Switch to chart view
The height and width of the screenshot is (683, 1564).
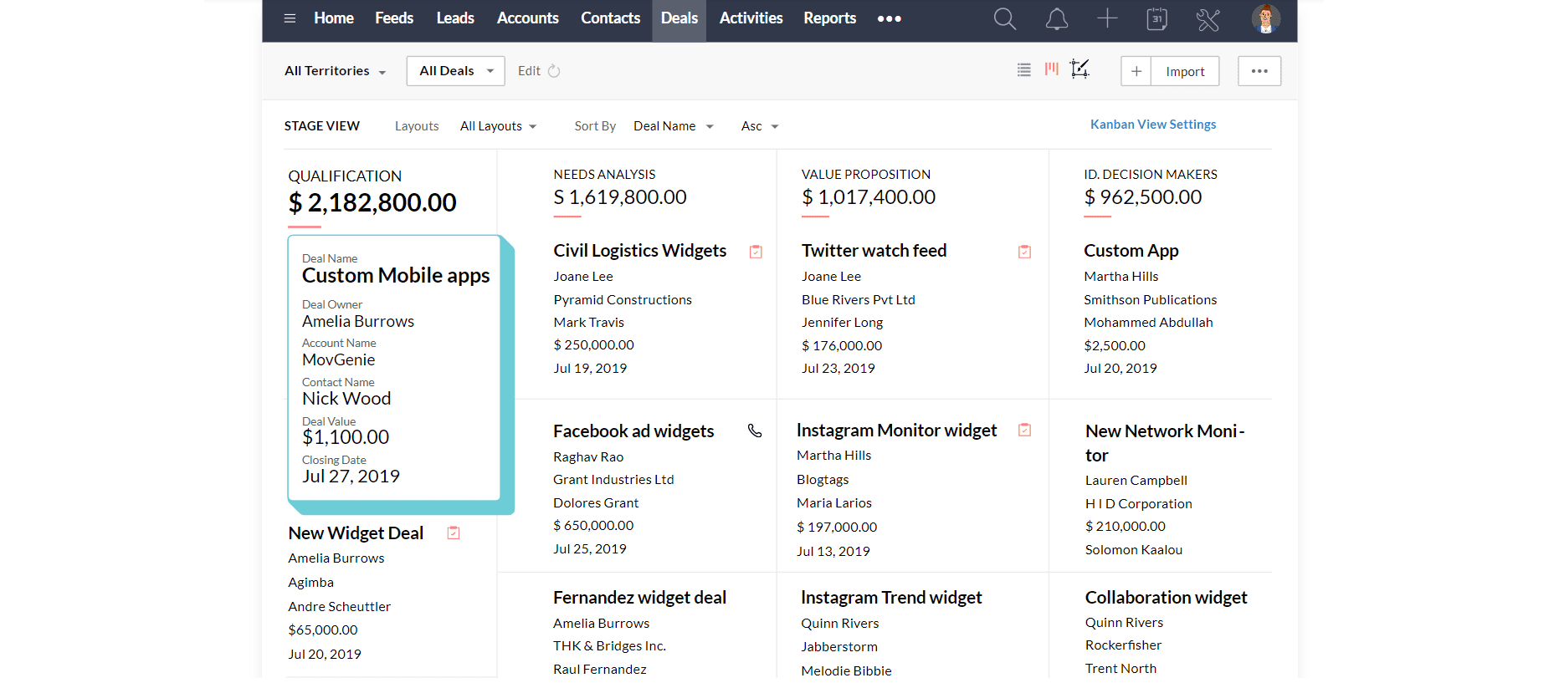[x=1079, y=69]
